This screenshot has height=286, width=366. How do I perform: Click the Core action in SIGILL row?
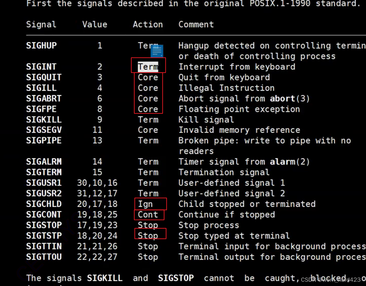148,88
